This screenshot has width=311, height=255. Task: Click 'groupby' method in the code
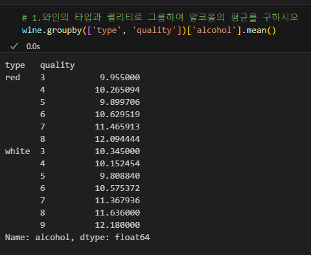64,30
